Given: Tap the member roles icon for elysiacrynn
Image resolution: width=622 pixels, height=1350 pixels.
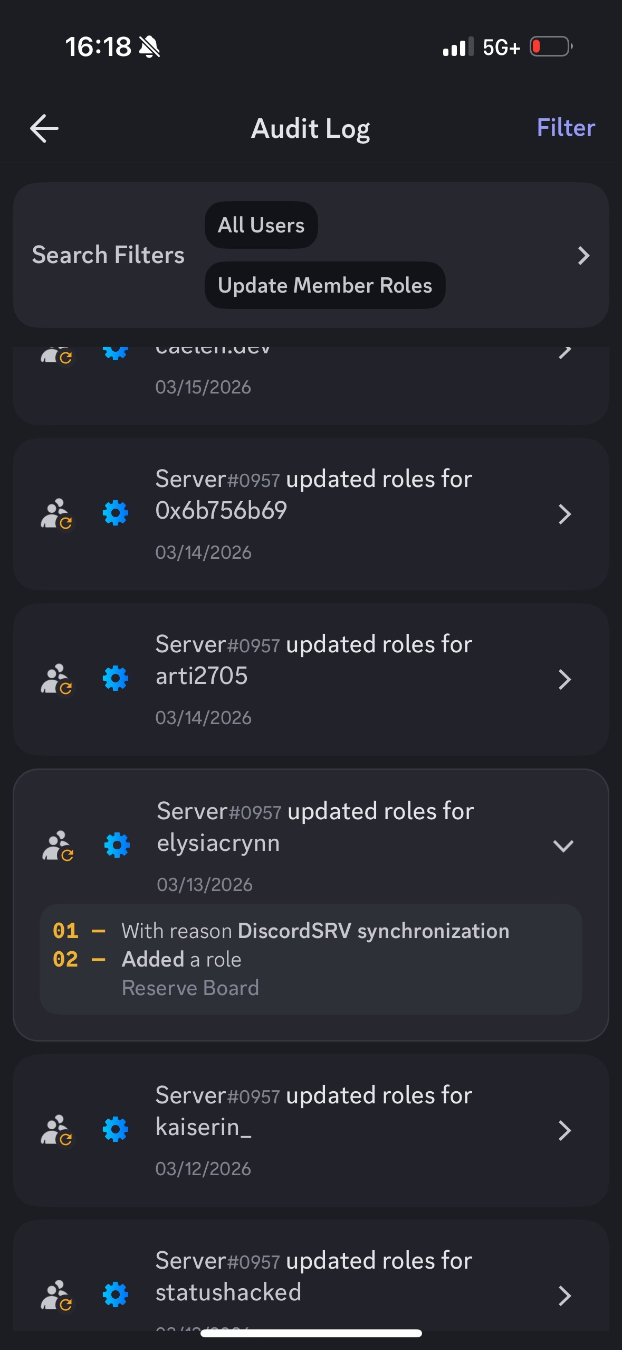Looking at the screenshot, I should (x=58, y=846).
